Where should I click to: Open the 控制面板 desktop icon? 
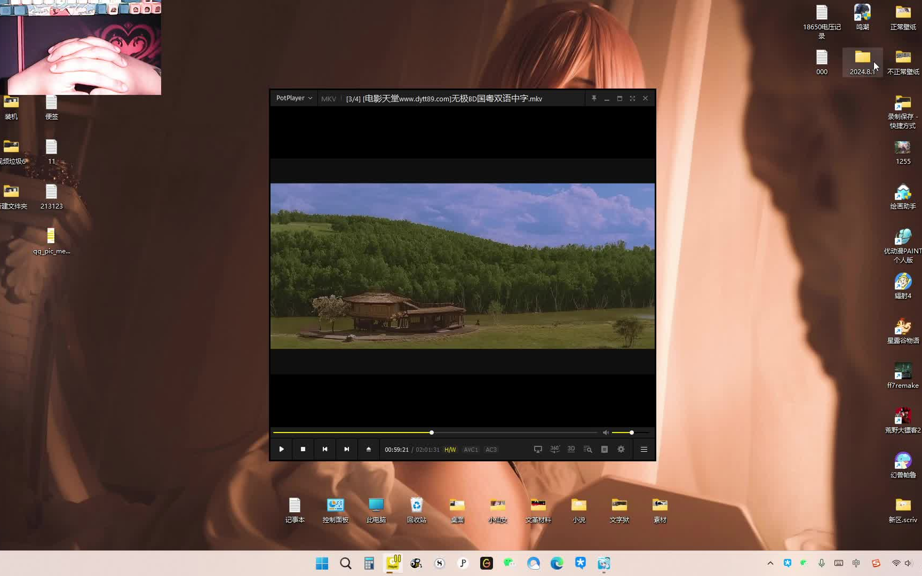tap(335, 510)
